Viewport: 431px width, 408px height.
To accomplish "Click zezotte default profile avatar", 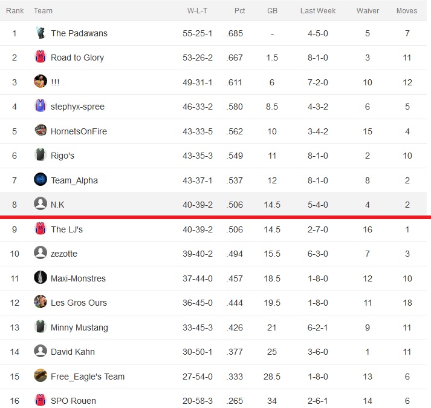I will click(41, 253).
